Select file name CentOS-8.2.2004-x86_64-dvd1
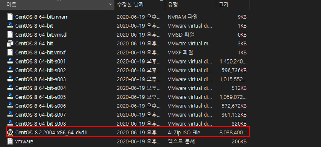This screenshot has height=147, width=321. (51, 133)
